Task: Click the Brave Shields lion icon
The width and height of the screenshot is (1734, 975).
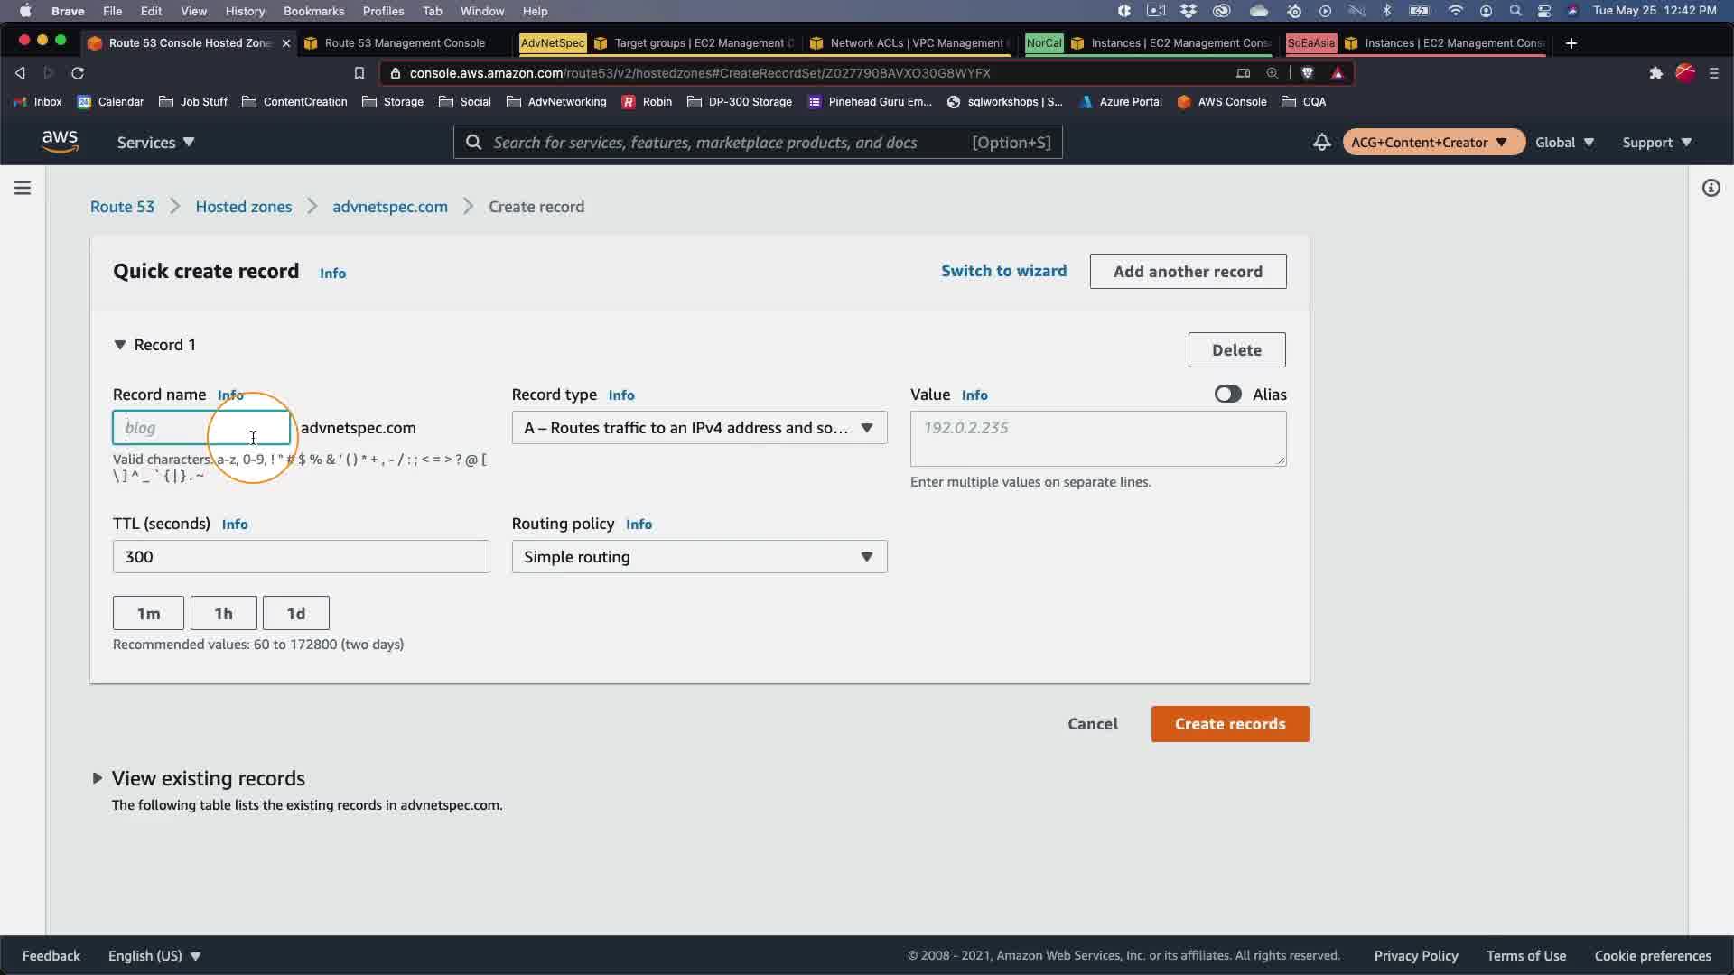Action: pos(1307,73)
